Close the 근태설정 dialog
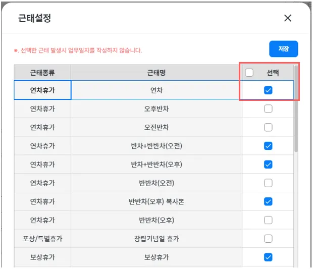 click(288, 18)
